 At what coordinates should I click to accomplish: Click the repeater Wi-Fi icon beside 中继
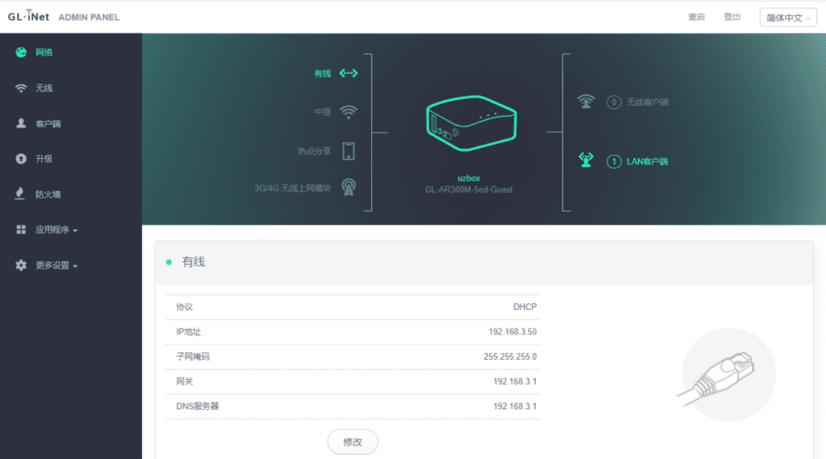click(348, 111)
